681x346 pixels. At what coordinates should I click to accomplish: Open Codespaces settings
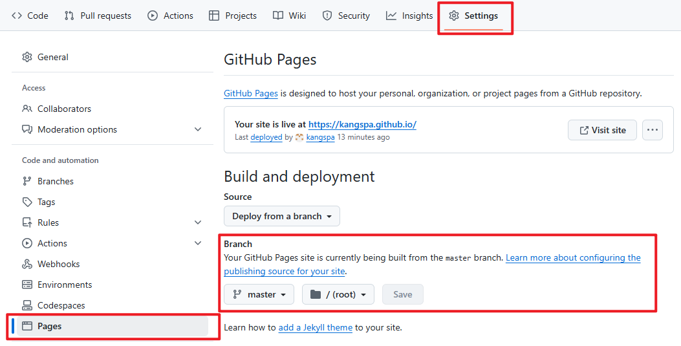(x=112, y=306)
